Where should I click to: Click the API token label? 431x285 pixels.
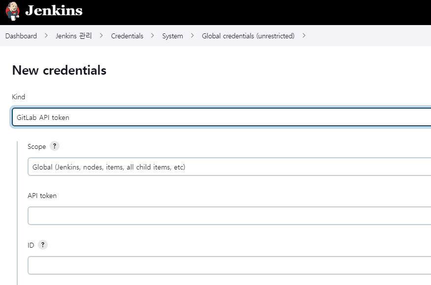point(42,196)
